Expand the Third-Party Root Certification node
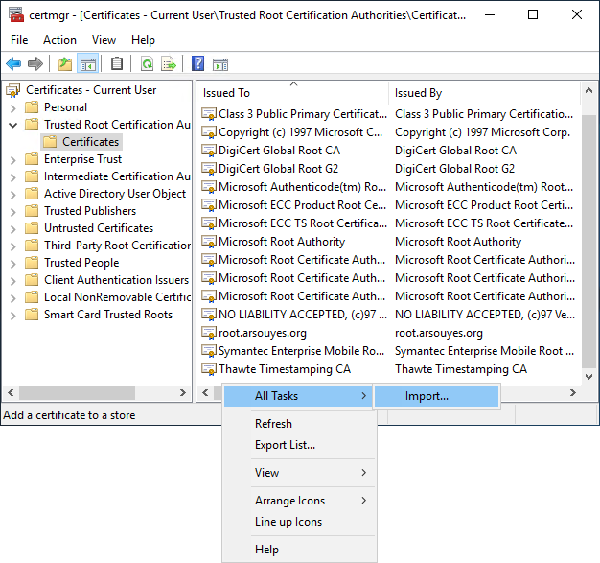600x563 pixels. 13,246
